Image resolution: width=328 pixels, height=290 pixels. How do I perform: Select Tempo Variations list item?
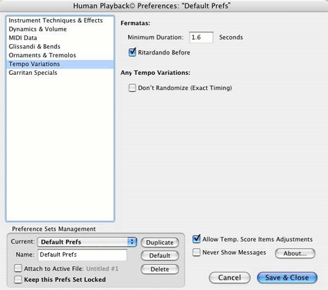click(60, 64)
